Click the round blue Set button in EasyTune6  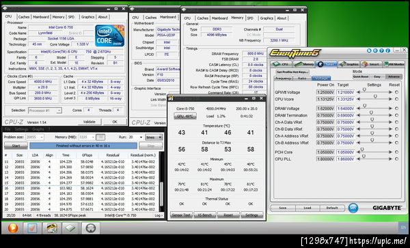click(353, 208)
